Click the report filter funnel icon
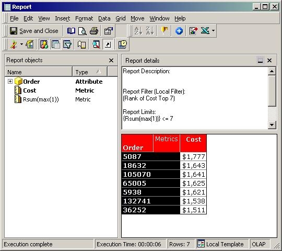This screenshot has width=282, height=251. click(x=67, y=44)
